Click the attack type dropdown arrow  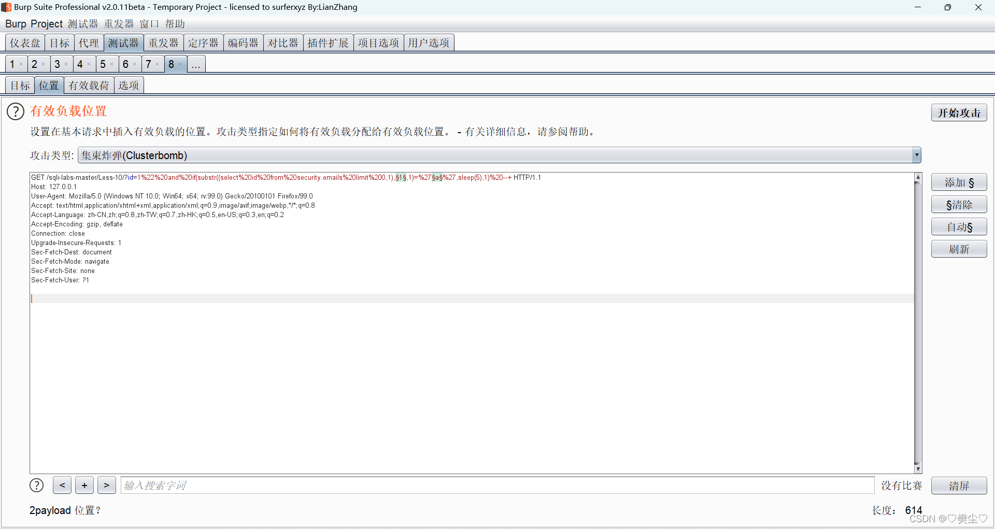point(917,155)
